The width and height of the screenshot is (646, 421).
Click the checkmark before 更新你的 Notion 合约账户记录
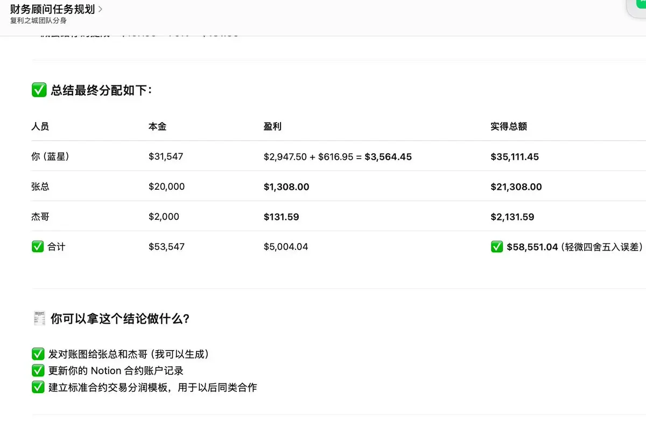[38, 370]
